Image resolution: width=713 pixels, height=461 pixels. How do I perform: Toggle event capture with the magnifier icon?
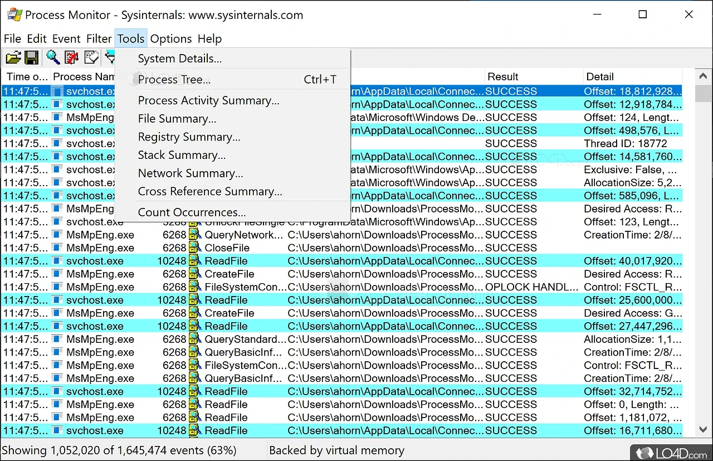[53, 57]
